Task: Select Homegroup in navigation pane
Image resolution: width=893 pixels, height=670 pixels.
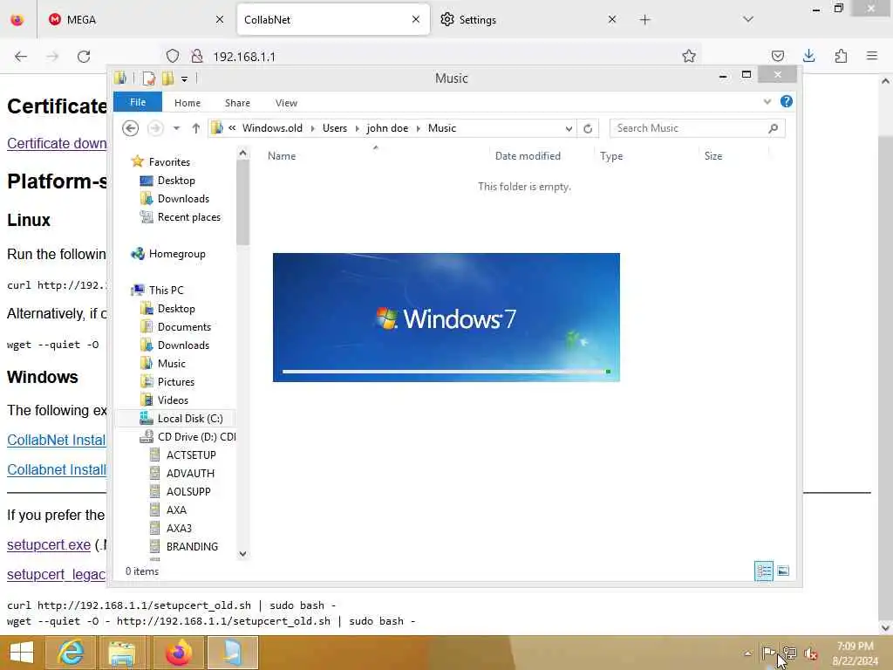Action: pos(176,254)
